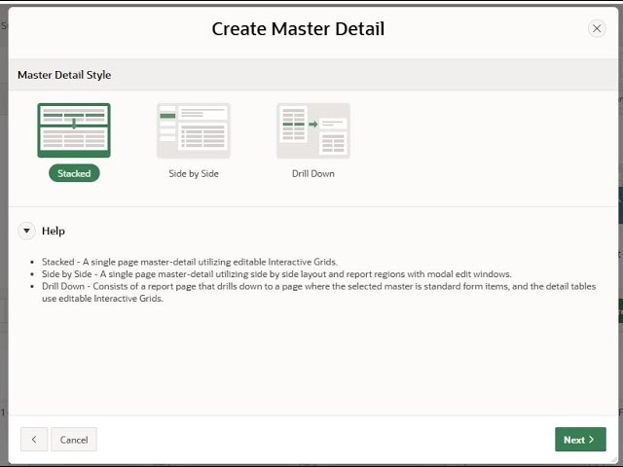623x467 pixels.
Task: Click the Stacked label pill
Action: coord(74,173)
